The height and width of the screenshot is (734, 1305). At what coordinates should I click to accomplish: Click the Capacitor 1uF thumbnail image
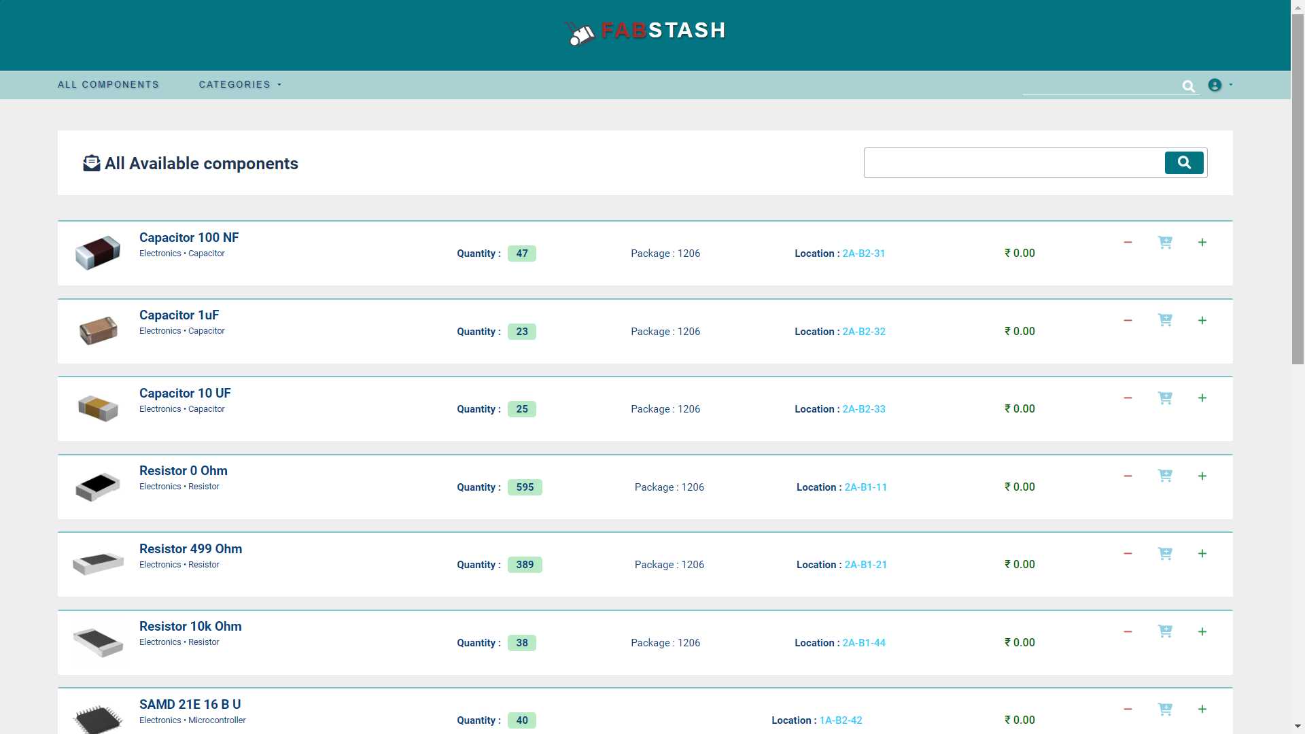click(98, 331)
